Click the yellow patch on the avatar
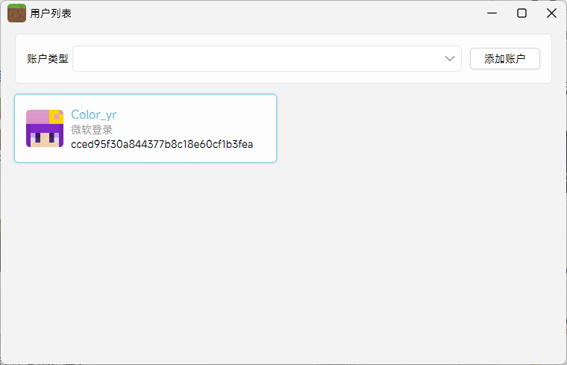 [56, 116]
